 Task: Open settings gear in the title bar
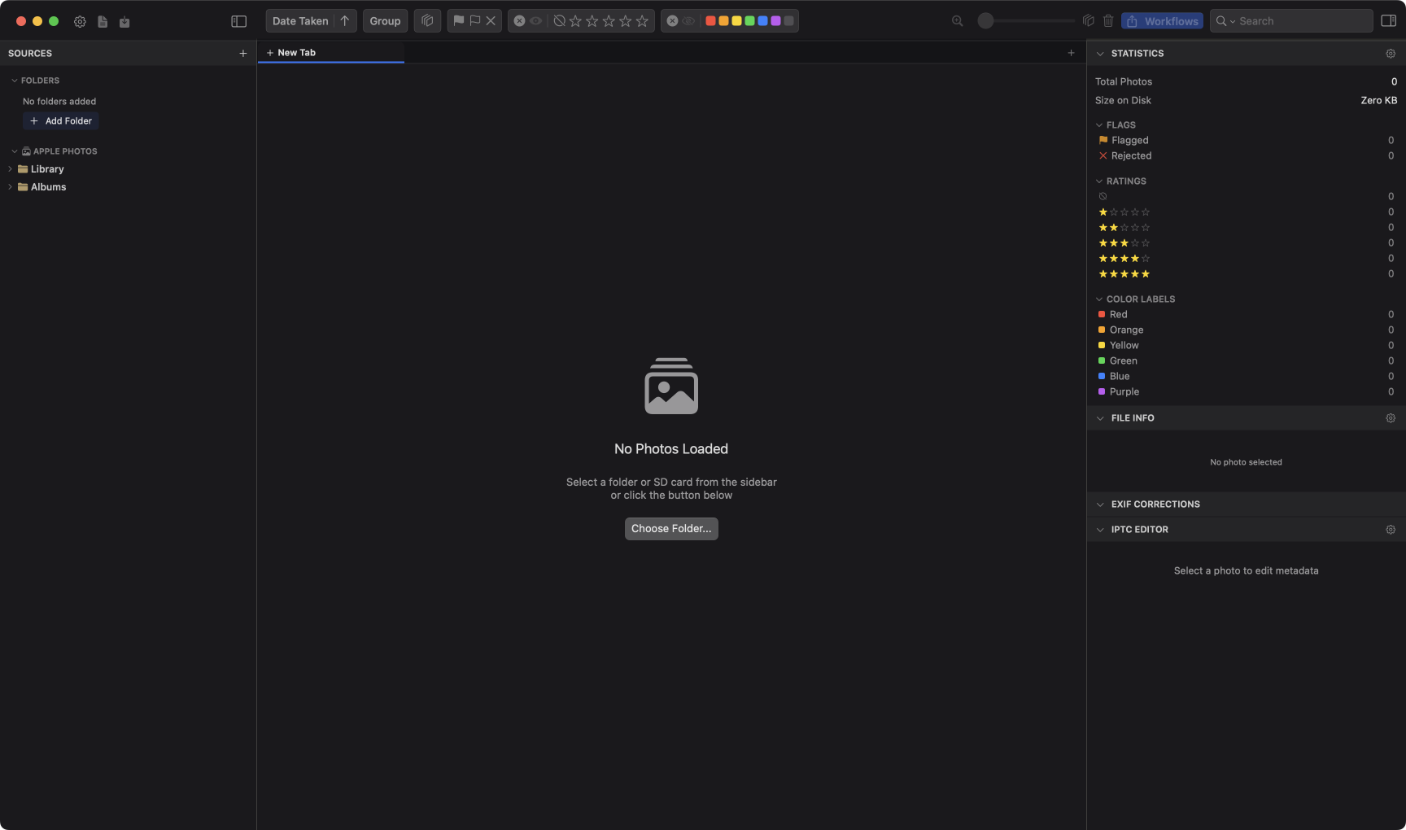pos(80,22)
